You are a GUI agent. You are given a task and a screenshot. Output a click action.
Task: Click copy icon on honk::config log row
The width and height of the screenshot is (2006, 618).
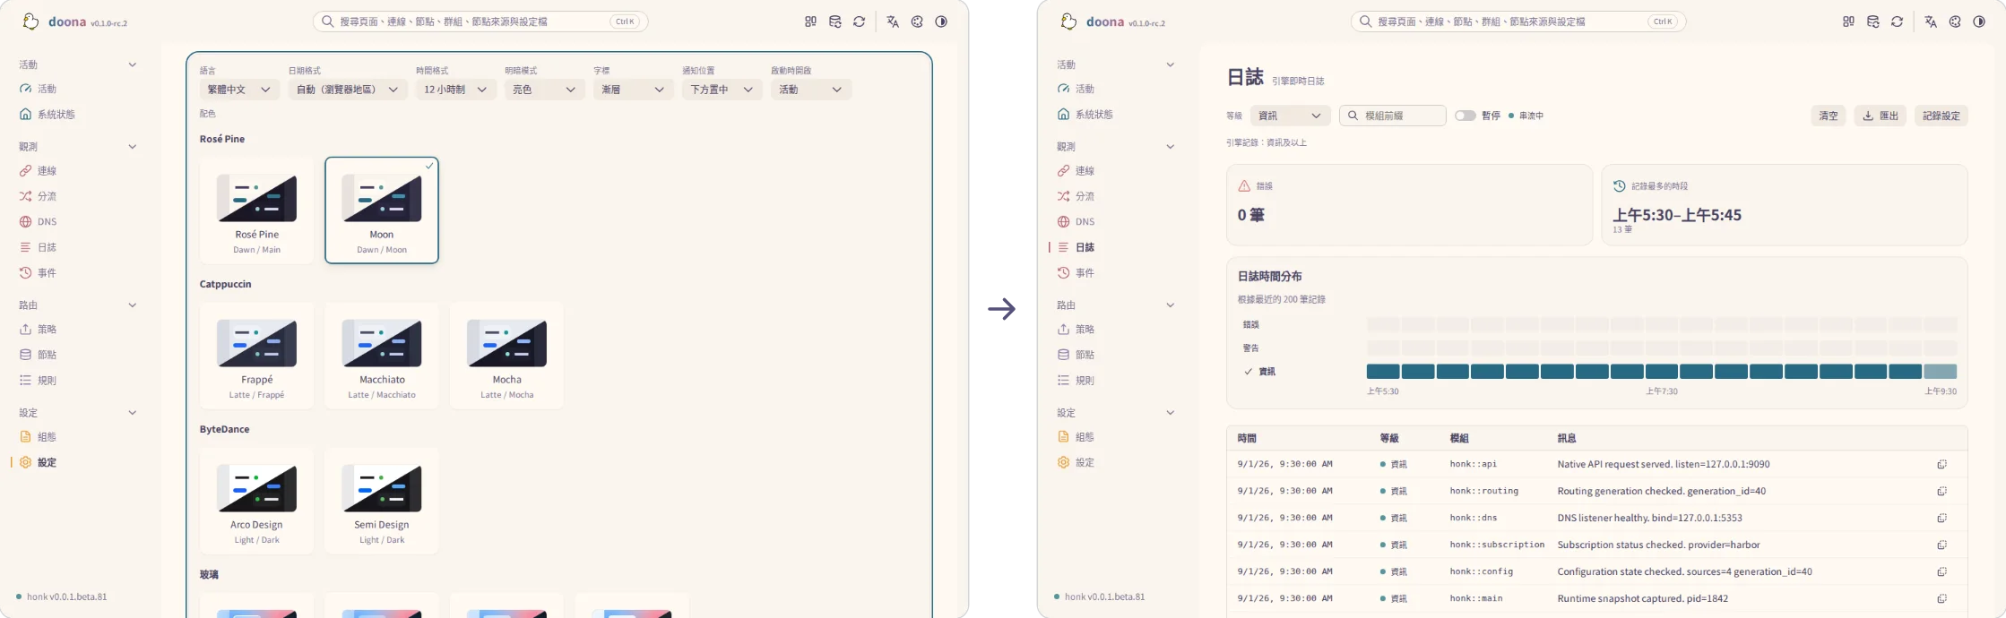click(x=1941, y=571)
